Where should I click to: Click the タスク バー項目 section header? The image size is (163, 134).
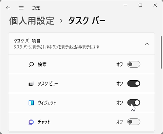(x=81, y=44)
